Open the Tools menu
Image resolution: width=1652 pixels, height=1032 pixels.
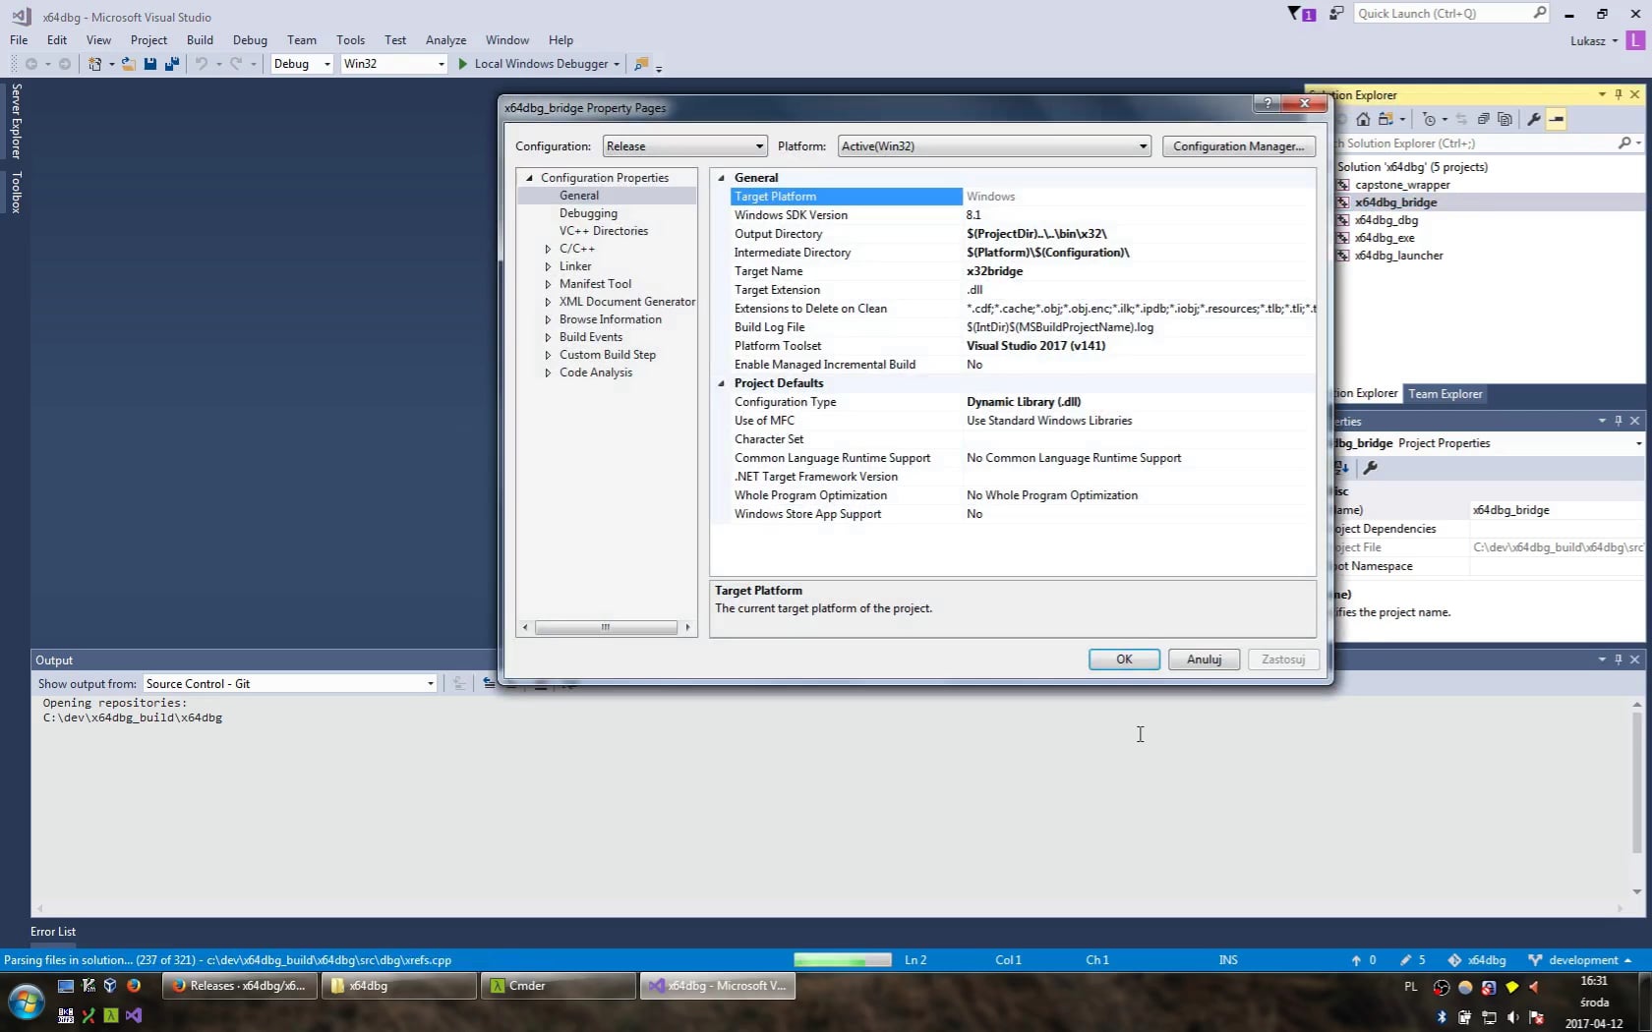point(350,40)
